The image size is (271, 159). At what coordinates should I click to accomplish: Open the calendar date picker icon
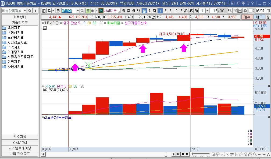[268, 11]
